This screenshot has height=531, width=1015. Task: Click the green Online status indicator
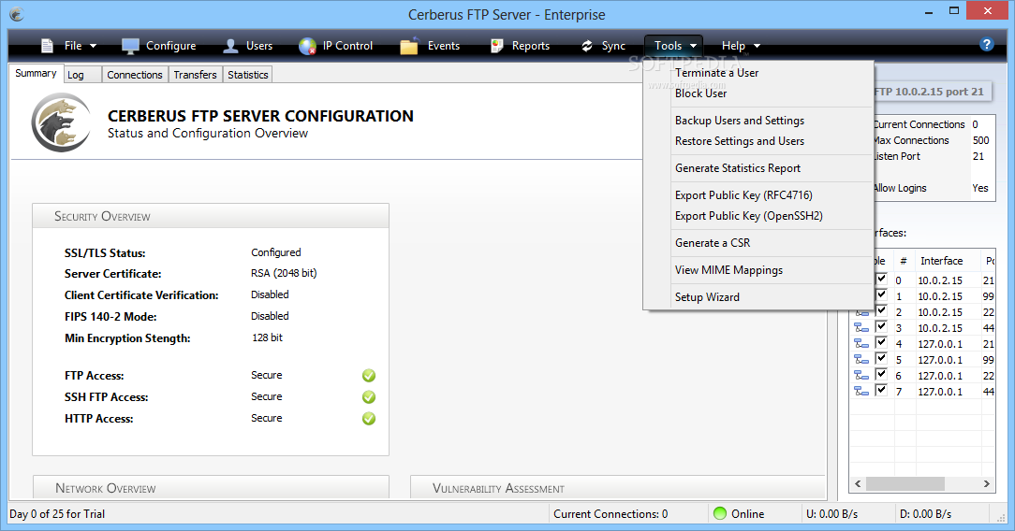[720, 513]
